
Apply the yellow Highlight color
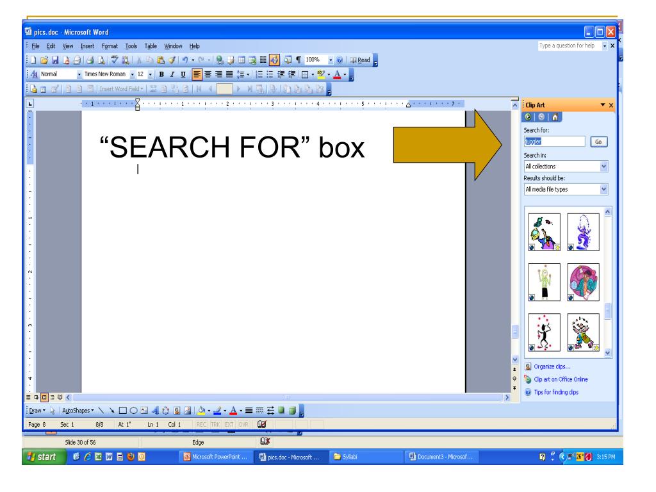pyautogui.click(x=321, y=74)
